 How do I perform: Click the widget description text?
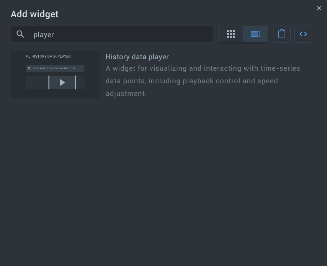(x=203, y=81)
